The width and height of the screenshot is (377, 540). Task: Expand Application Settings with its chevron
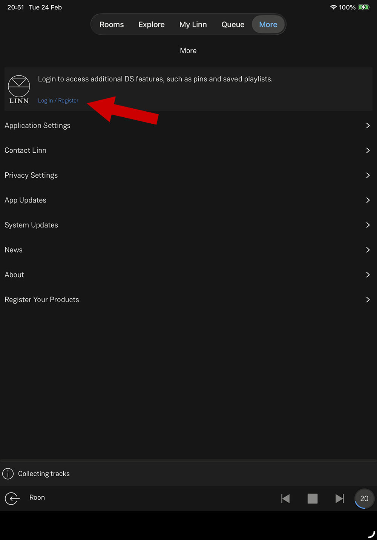(368, 126)
